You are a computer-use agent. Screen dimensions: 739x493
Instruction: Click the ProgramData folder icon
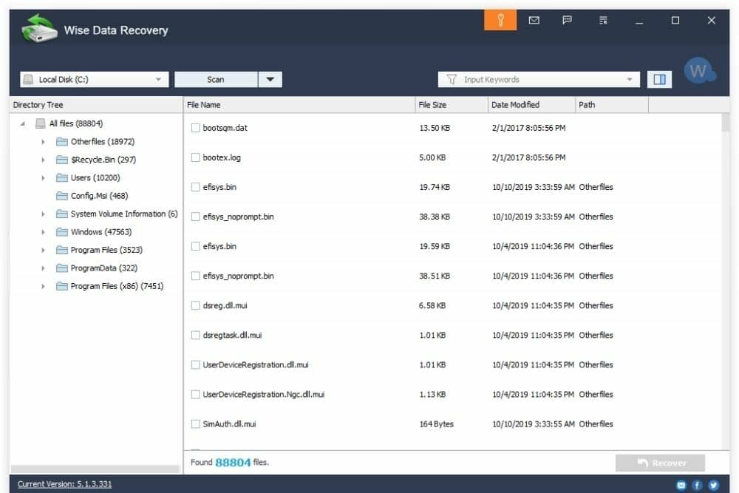(62, 268)
